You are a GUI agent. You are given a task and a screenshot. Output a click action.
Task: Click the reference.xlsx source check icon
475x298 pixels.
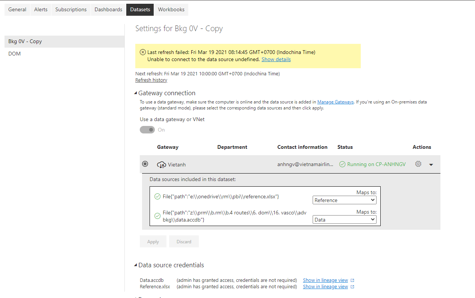point(157,196)
